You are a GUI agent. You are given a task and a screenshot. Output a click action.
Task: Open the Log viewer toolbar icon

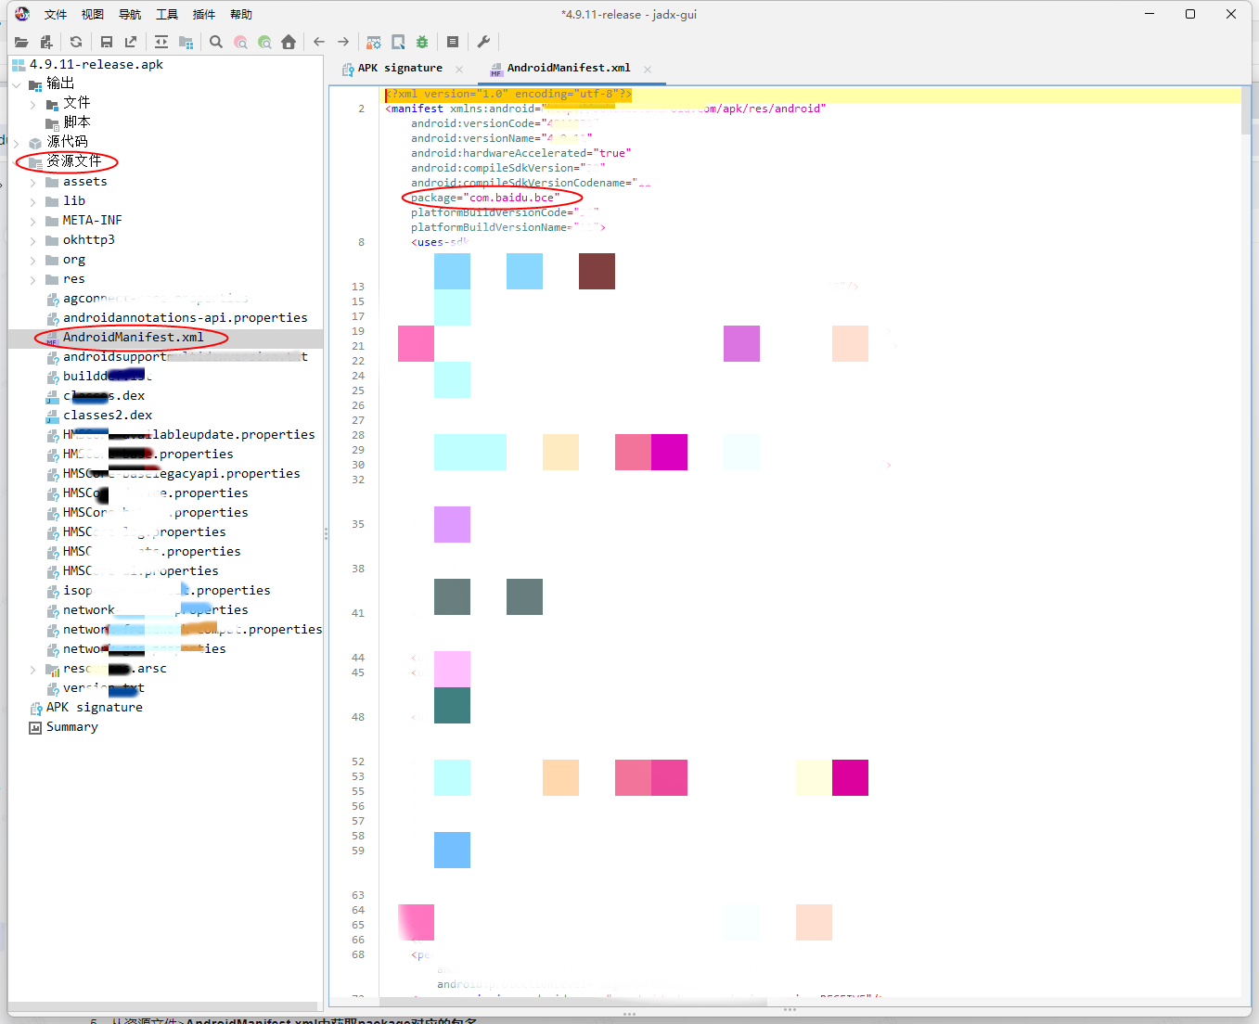(453, 42)
